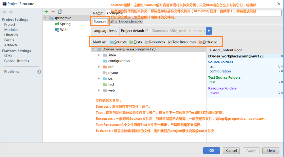Open Libraries settings section

tap(11, 35)
